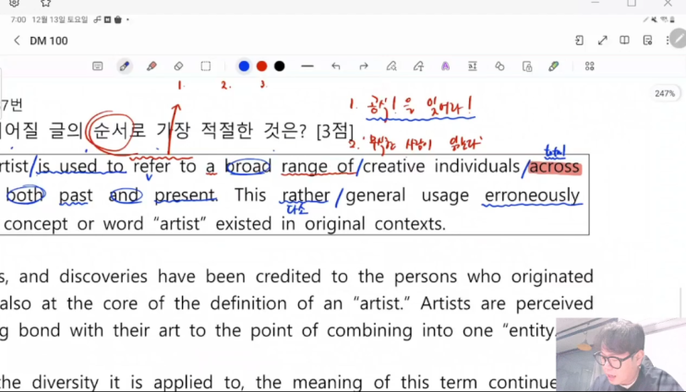Select the pen tool in toolbar

(125, 66)
